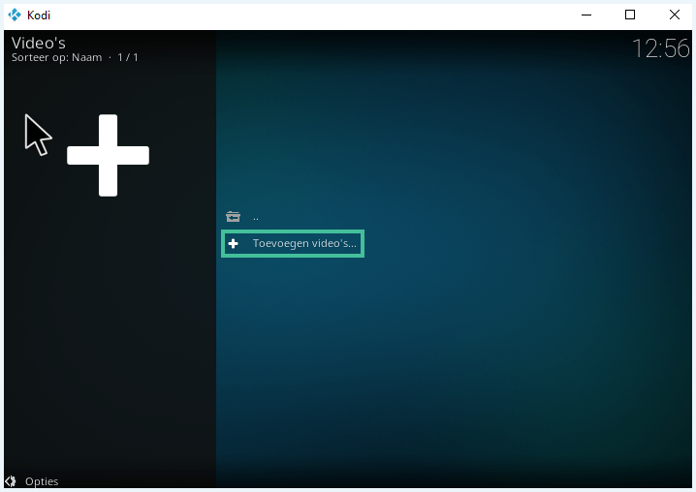Click the 12:56 clock display
Screen dimensions: 696x492
point(660,48)
